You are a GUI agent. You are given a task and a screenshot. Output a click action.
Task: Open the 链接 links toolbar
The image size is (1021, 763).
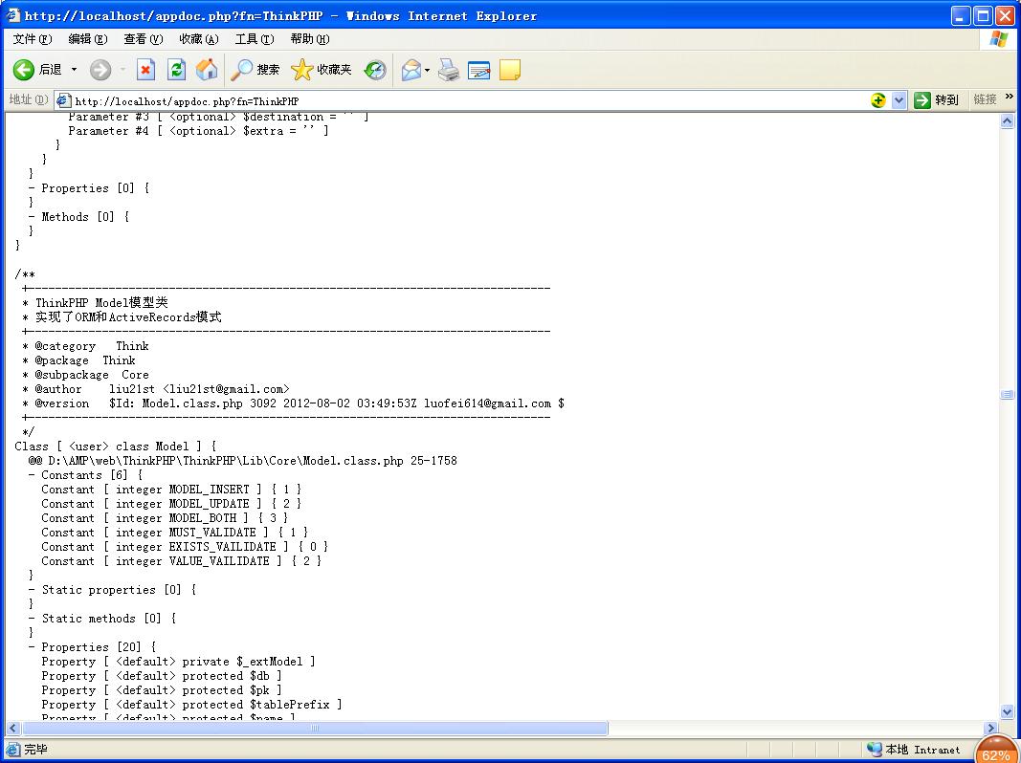coord(985,99)
